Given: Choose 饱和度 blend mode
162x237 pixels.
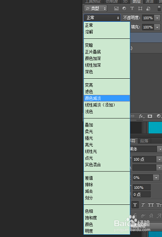Looking at the screenshot, I should (x=107, y=218).
